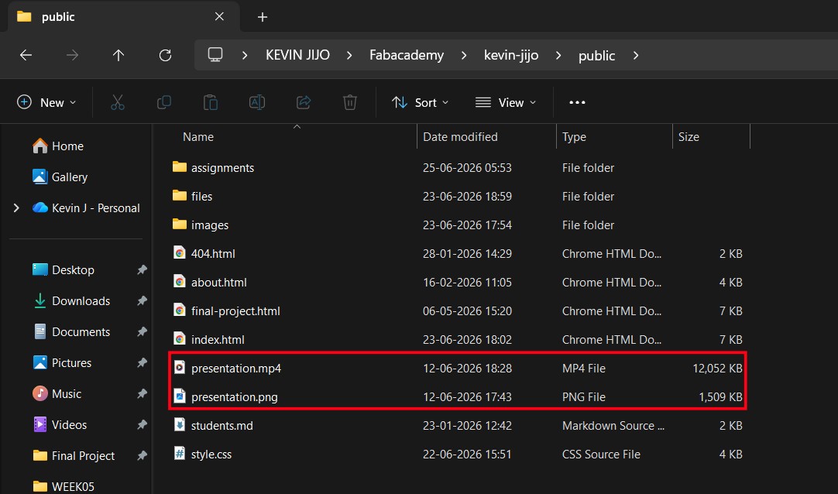The image size is (838, 494).
Task: Click pin icon next to Pictures
Action: [142, 362]
